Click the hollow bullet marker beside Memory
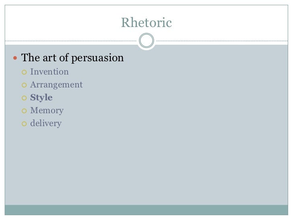The image size is (293, 220). coord(24,111)
